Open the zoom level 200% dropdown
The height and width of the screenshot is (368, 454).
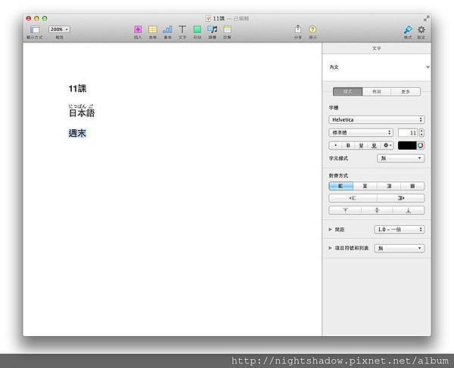pyautogui.click(x=59, y=29)
